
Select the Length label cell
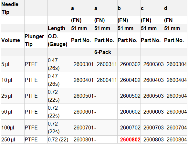pyautogui.click(x=56, y=28)
